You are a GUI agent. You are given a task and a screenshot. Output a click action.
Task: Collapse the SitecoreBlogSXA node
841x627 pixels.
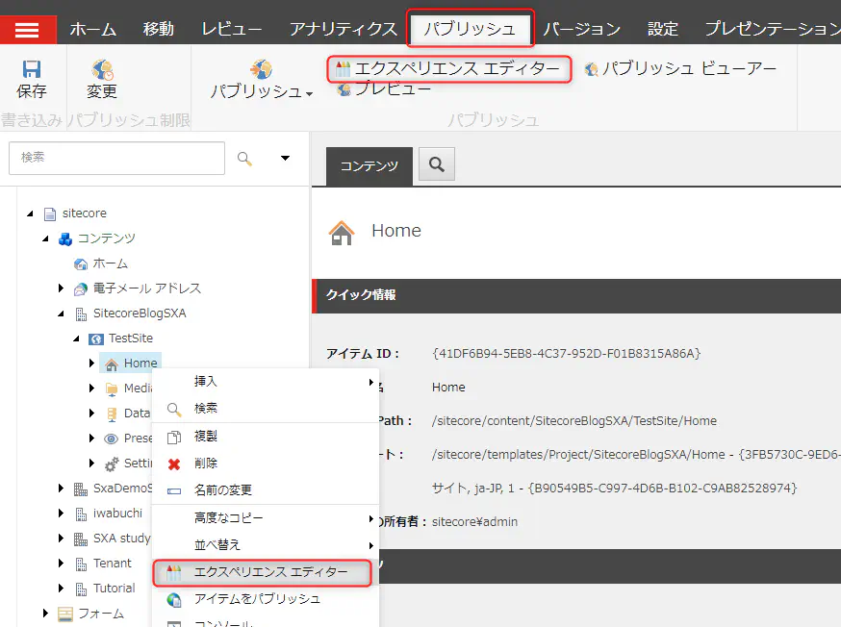point(61,313)
